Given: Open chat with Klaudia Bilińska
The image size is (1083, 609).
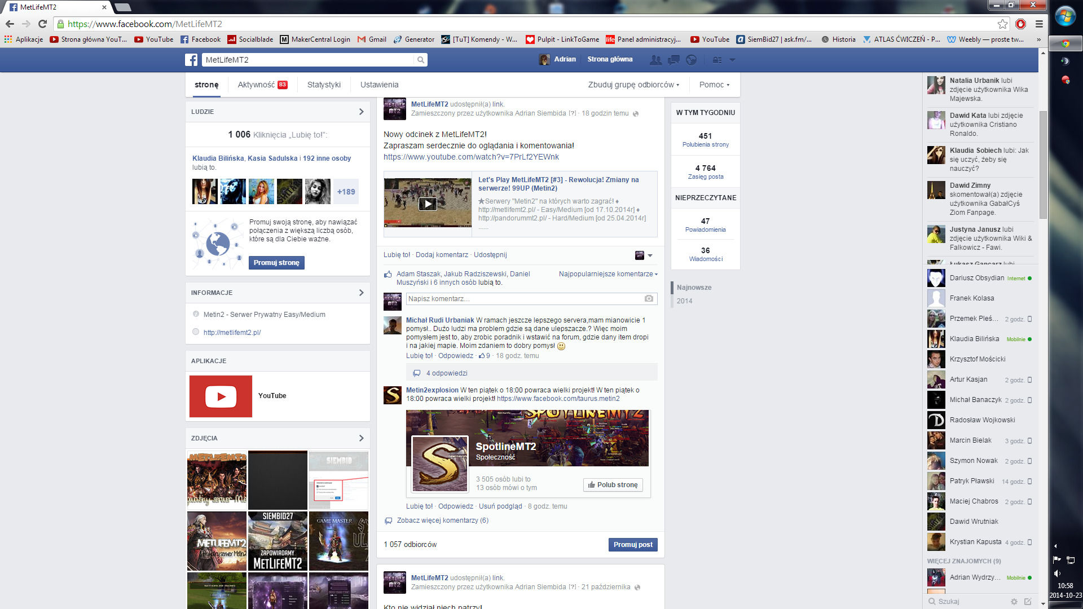Looking at the screenshot, I should pyautogui.click(x=980, y=339).
